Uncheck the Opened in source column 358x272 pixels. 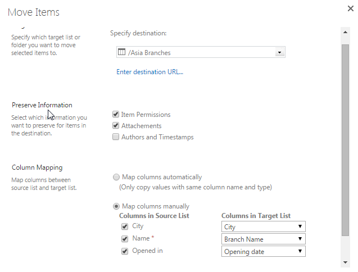click(125, 251)
